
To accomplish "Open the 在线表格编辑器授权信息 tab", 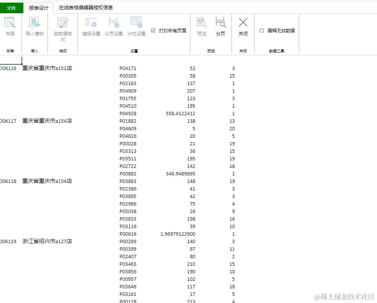I will [86, 8].
